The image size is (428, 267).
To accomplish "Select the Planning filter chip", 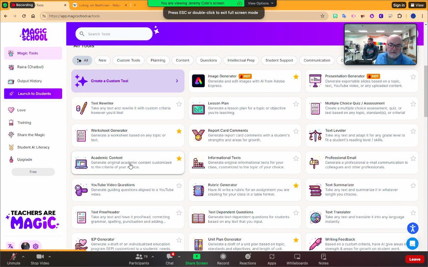I will point(158,60).
